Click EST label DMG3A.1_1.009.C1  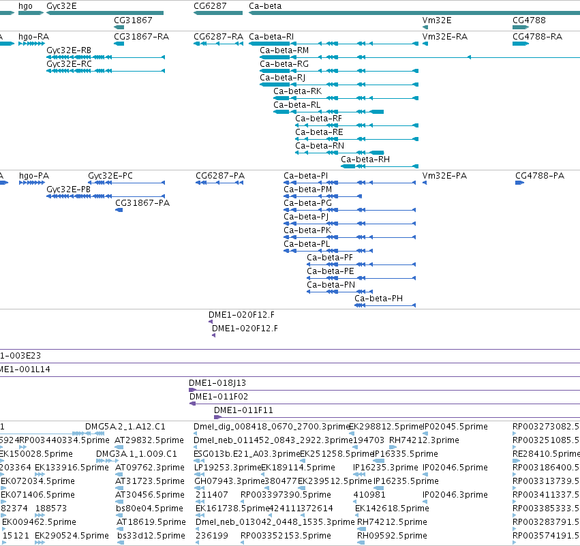136,454
